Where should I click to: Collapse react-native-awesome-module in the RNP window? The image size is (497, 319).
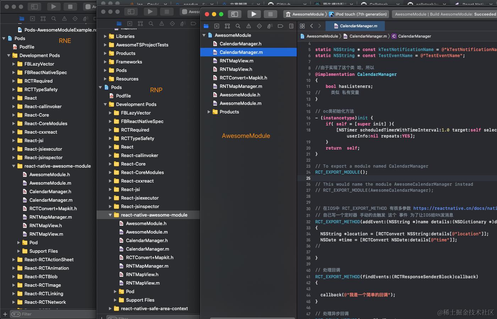pyautogui.click(x=110, y=215)
